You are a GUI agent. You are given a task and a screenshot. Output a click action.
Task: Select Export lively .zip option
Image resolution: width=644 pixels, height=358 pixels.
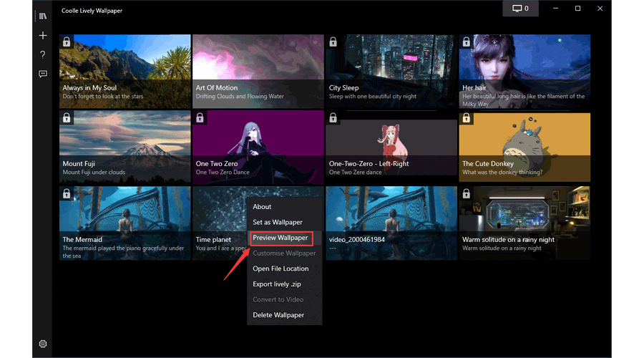point(277,284)
